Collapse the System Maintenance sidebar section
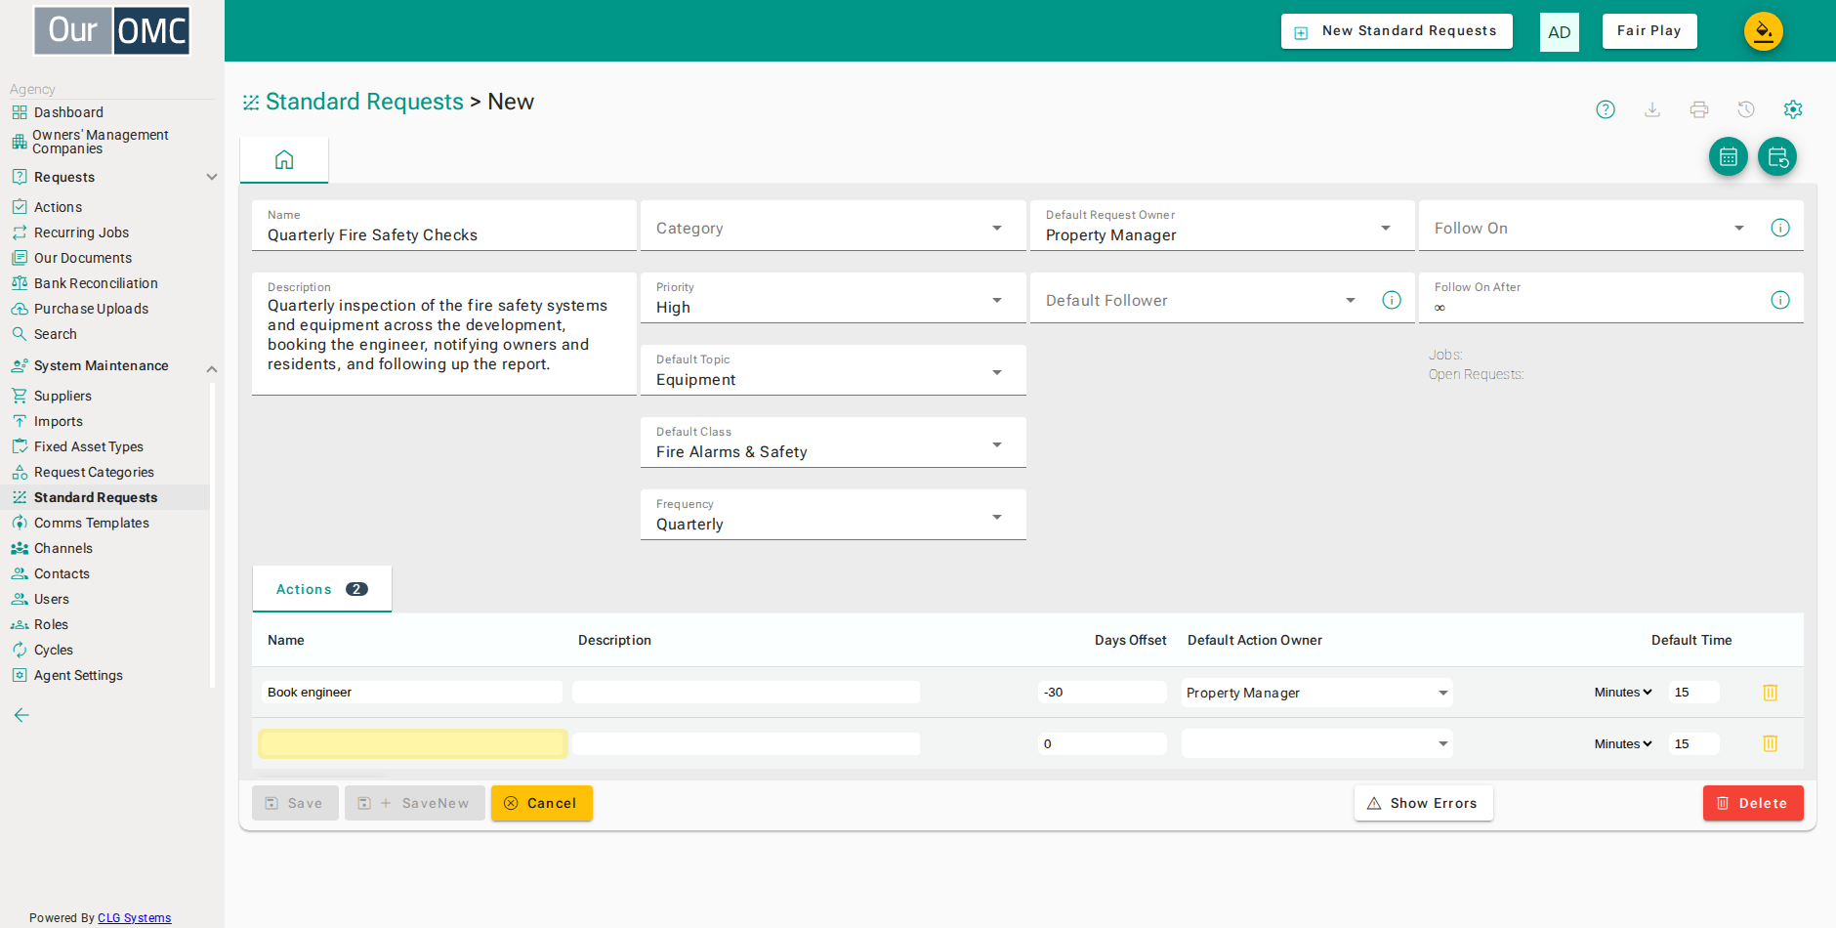 (x=212, y=368)
